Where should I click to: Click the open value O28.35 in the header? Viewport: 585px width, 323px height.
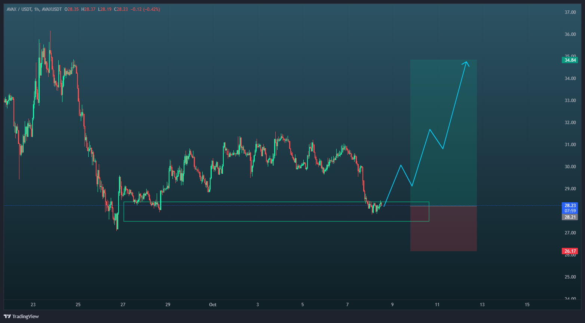pyautogui.click(x=71, y=9)
